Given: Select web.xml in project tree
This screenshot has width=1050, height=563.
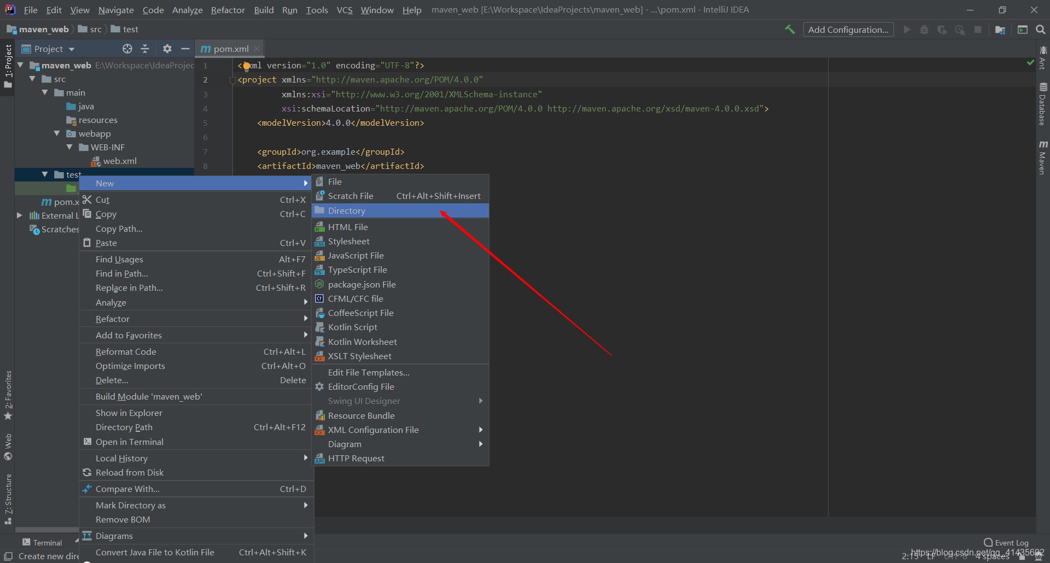Looking at the screenshot, I should (x=114, y=161).
